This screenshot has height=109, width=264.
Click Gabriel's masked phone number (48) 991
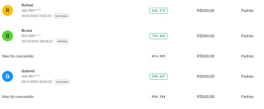(x=31, y=76)
